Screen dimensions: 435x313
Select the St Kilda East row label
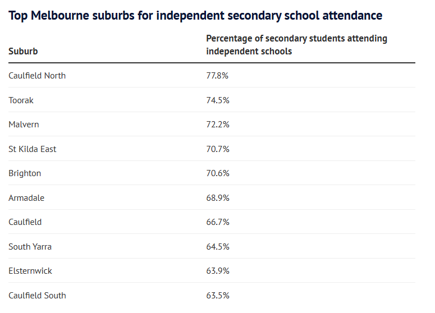click(32, 149)
